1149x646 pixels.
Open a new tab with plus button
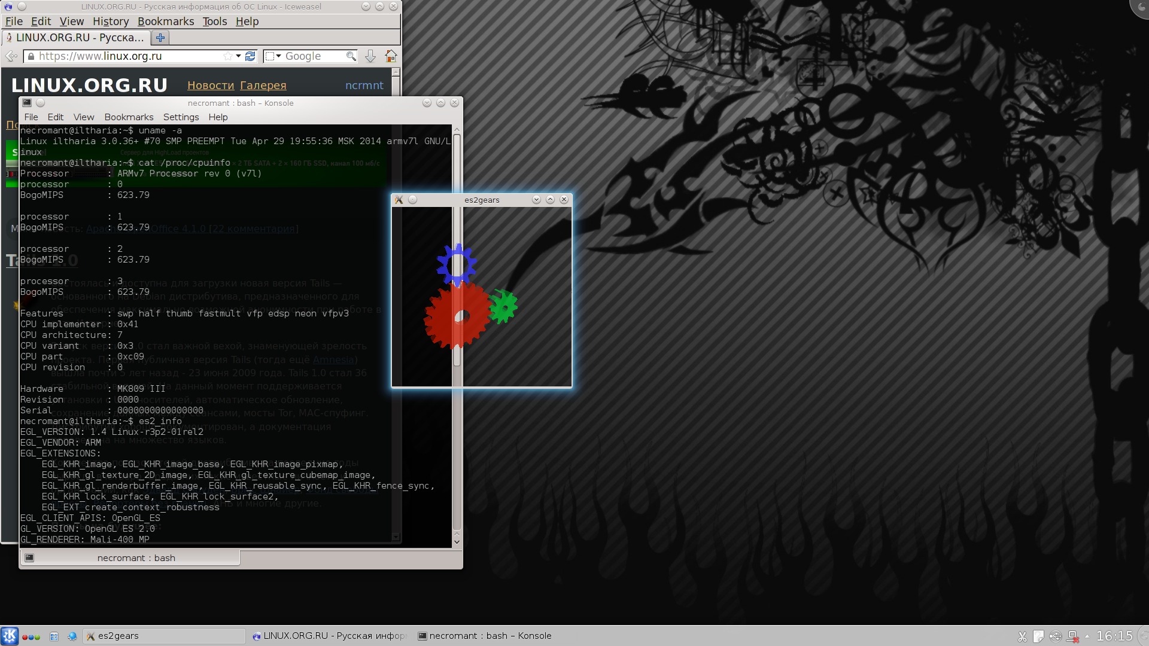click(x=160, y=38)
